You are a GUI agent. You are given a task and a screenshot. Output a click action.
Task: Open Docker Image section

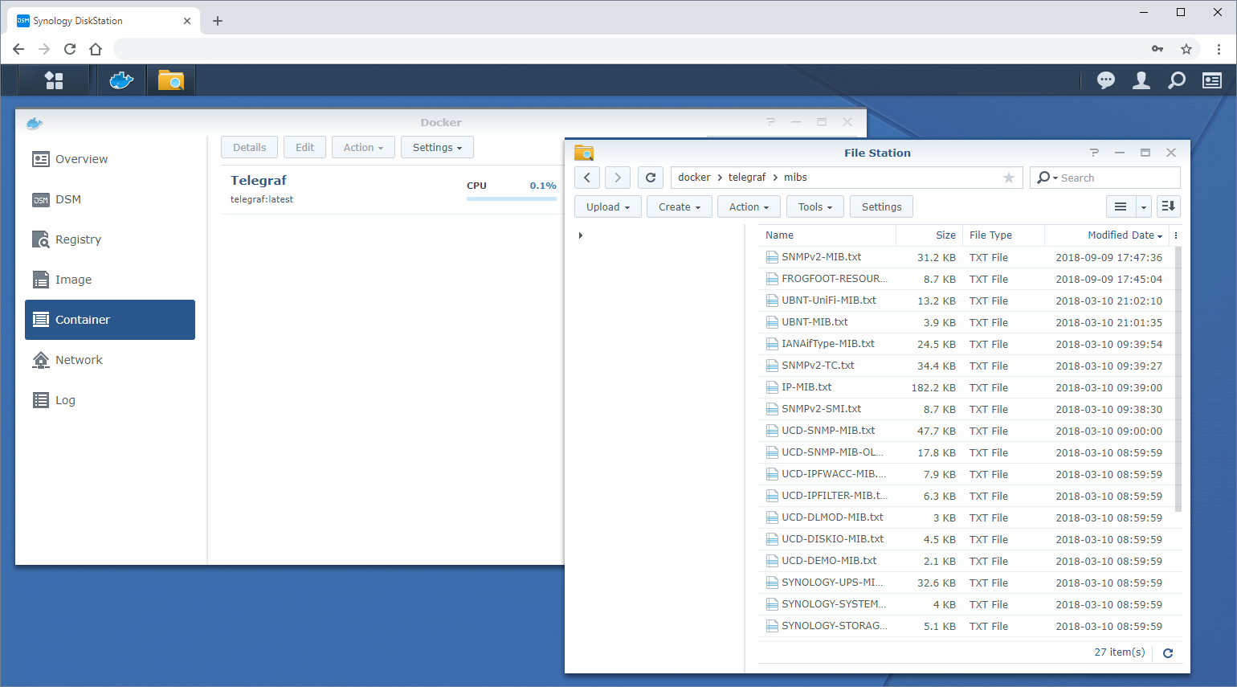110,280
